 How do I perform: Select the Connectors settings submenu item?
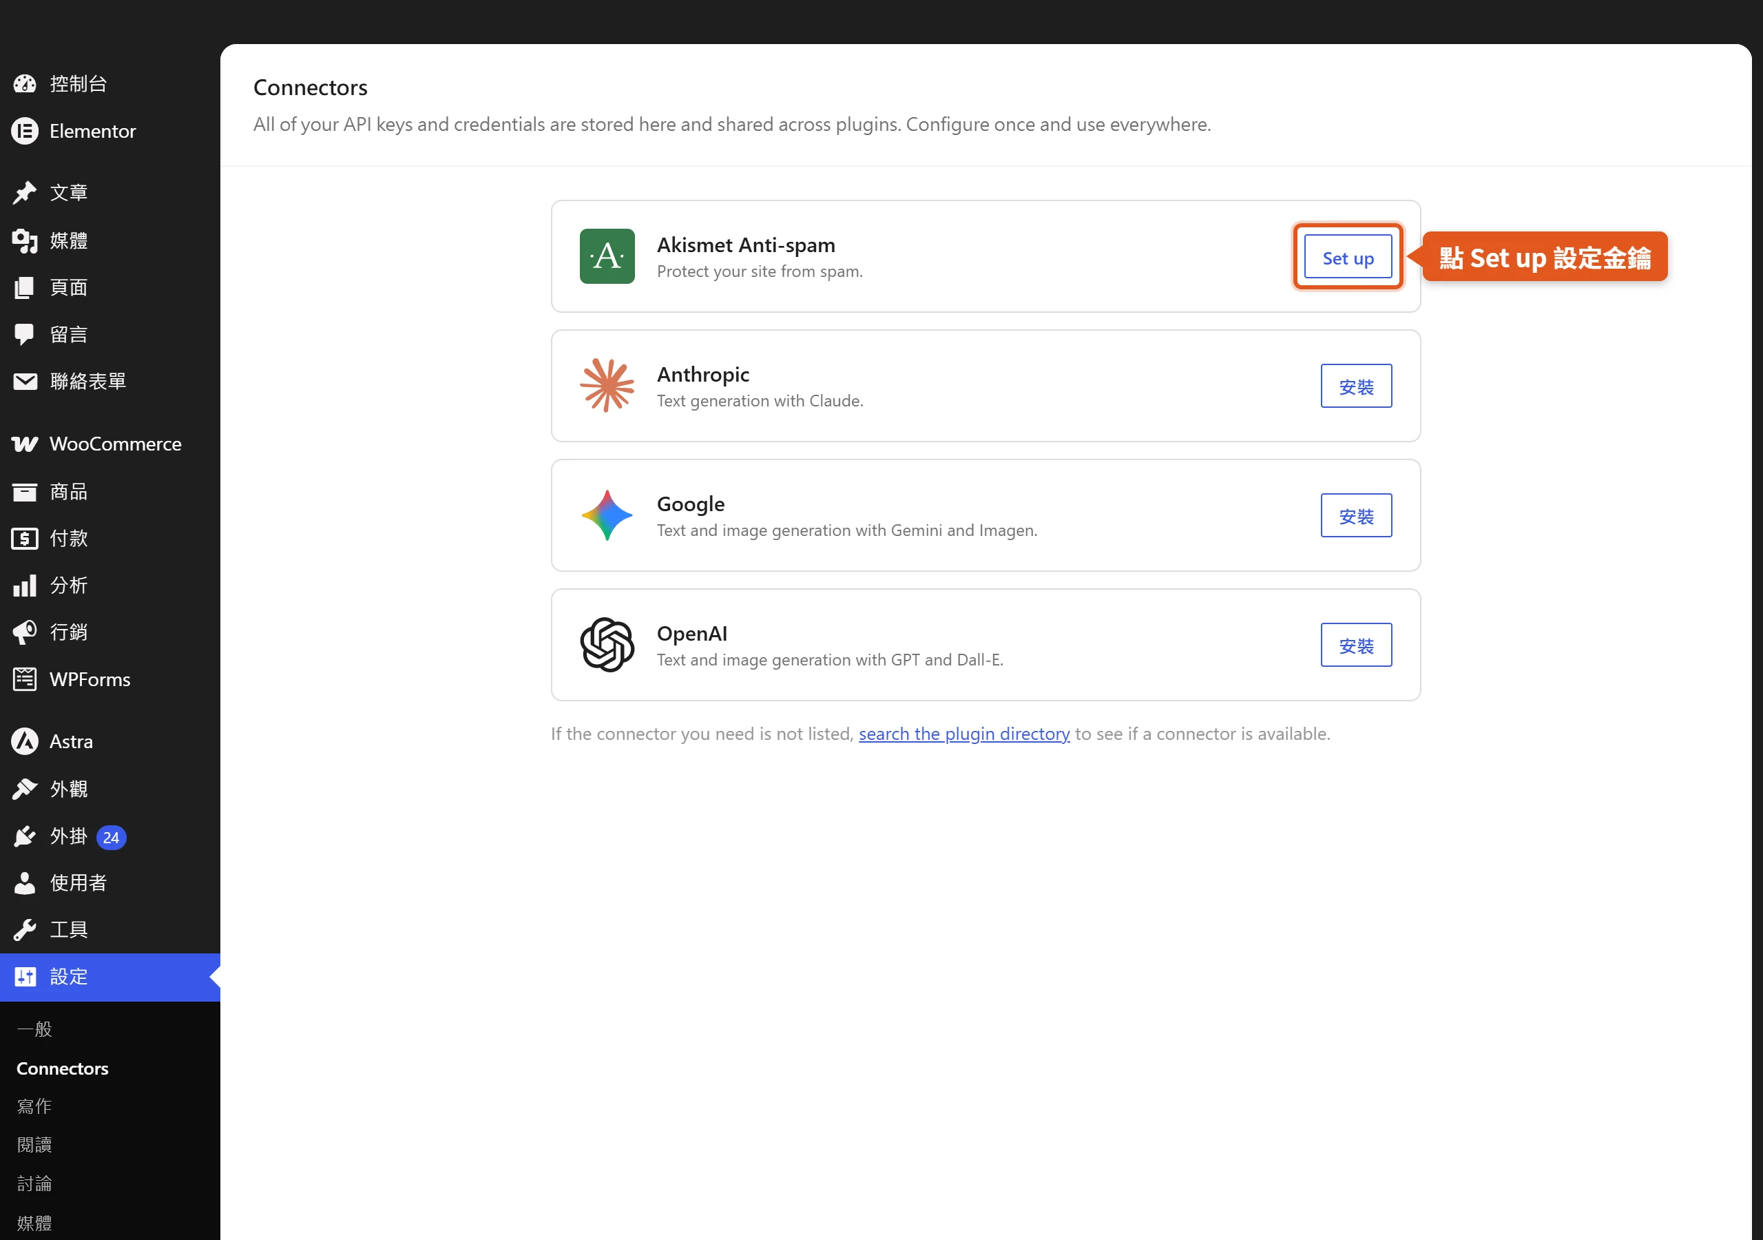tap(62, 1068)
